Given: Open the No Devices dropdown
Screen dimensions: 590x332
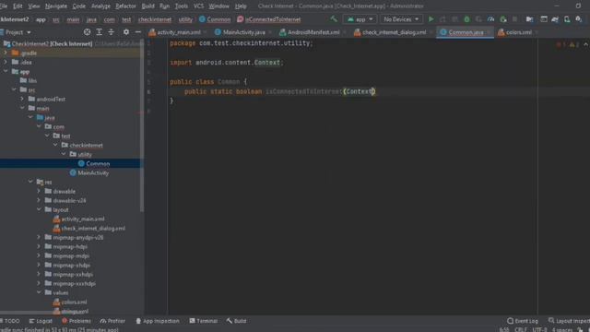Looking at the screenshot, I should pyautogui.click(x=401, y=18).
